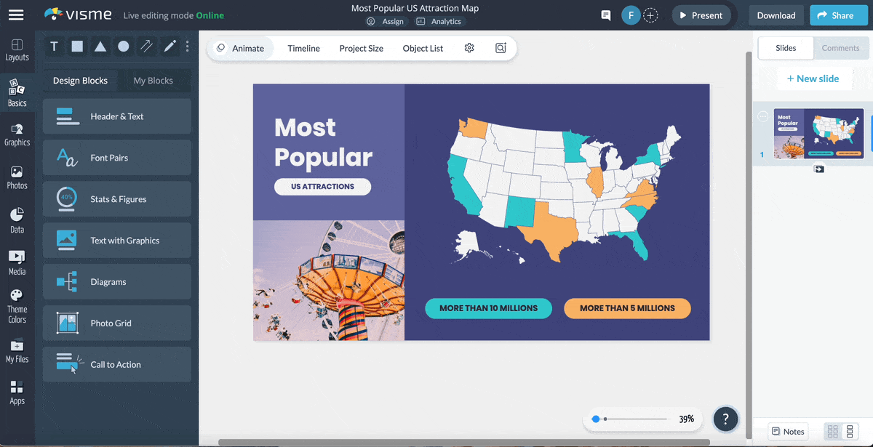
Task: Switch to grid view of slides
Action: [833, 432]
